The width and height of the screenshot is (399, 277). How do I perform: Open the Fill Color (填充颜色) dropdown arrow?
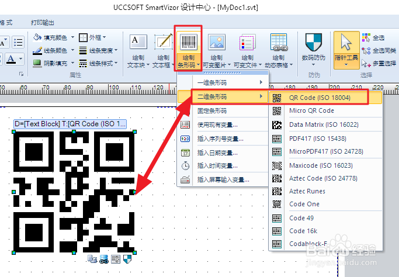(x=72, y=37)
